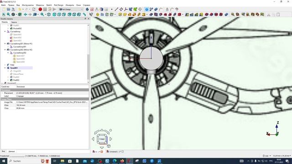Open the Part Design menu
The image size is (292, 164).
59,5
